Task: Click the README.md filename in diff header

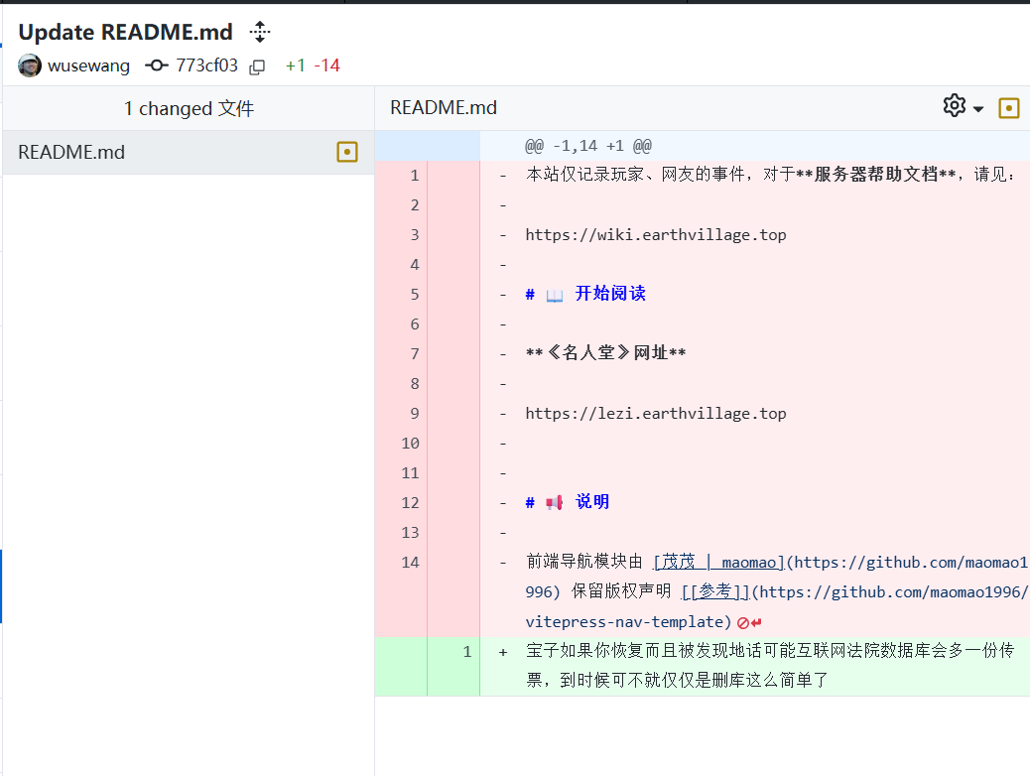Action: tap(444, 107)
